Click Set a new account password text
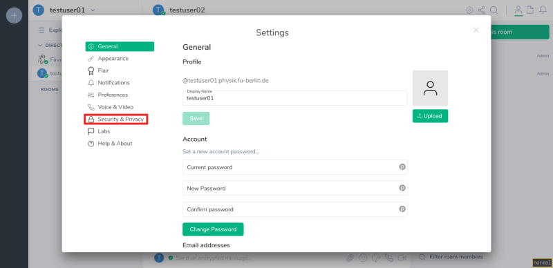Screen dimensions: 553x268 pos(221,152)
